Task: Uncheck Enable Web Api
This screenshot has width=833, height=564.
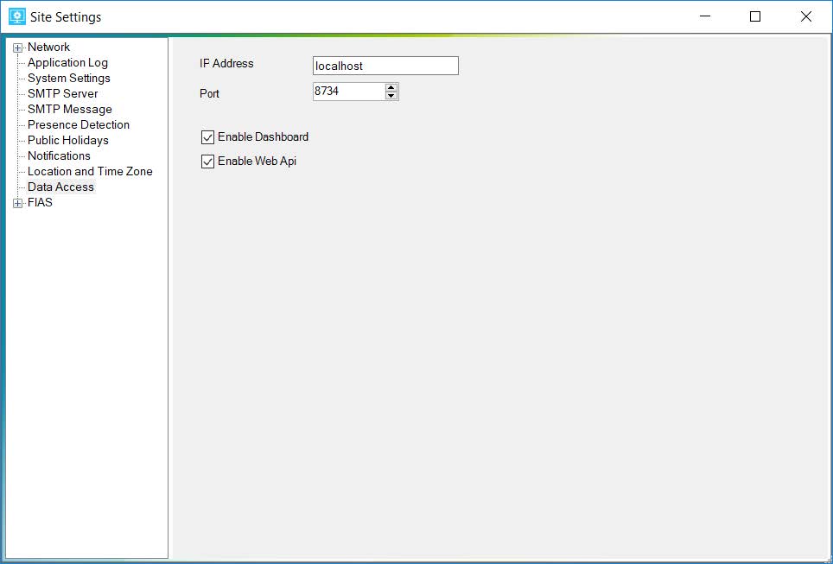Action: coord(207,161)
